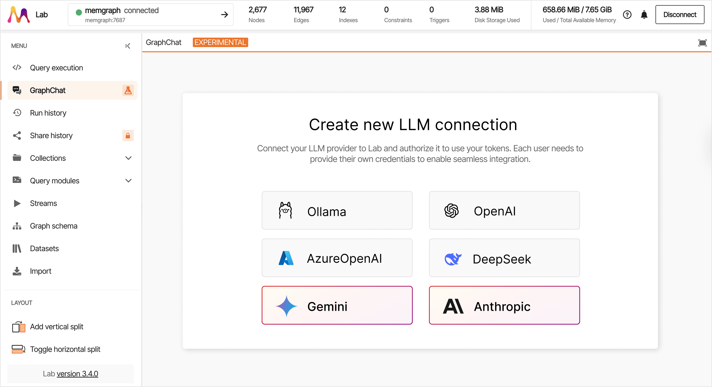Click the 11,967 Edges statistic
Image resolution: width=712 pixels, height=387 pixels.
click(303, 15)
